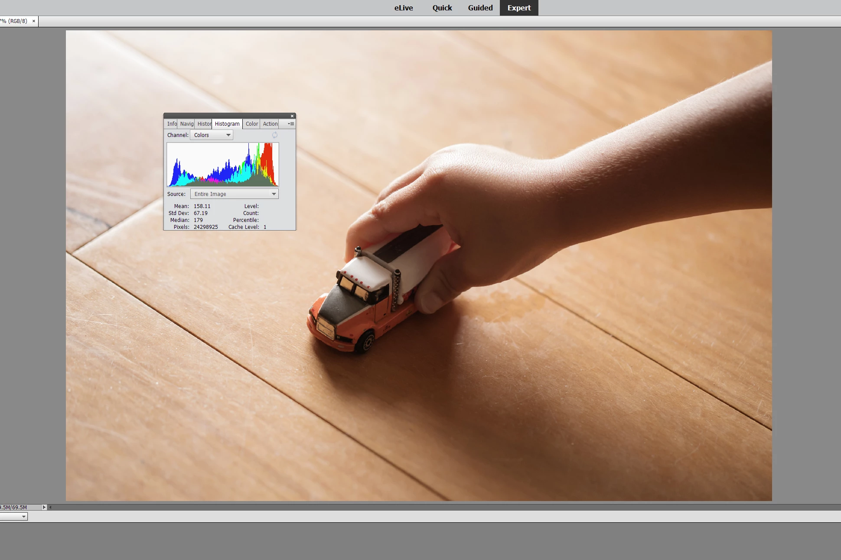841x560 pixels.
Task: Select the Expert mode tab
Action: coord(519,8)
